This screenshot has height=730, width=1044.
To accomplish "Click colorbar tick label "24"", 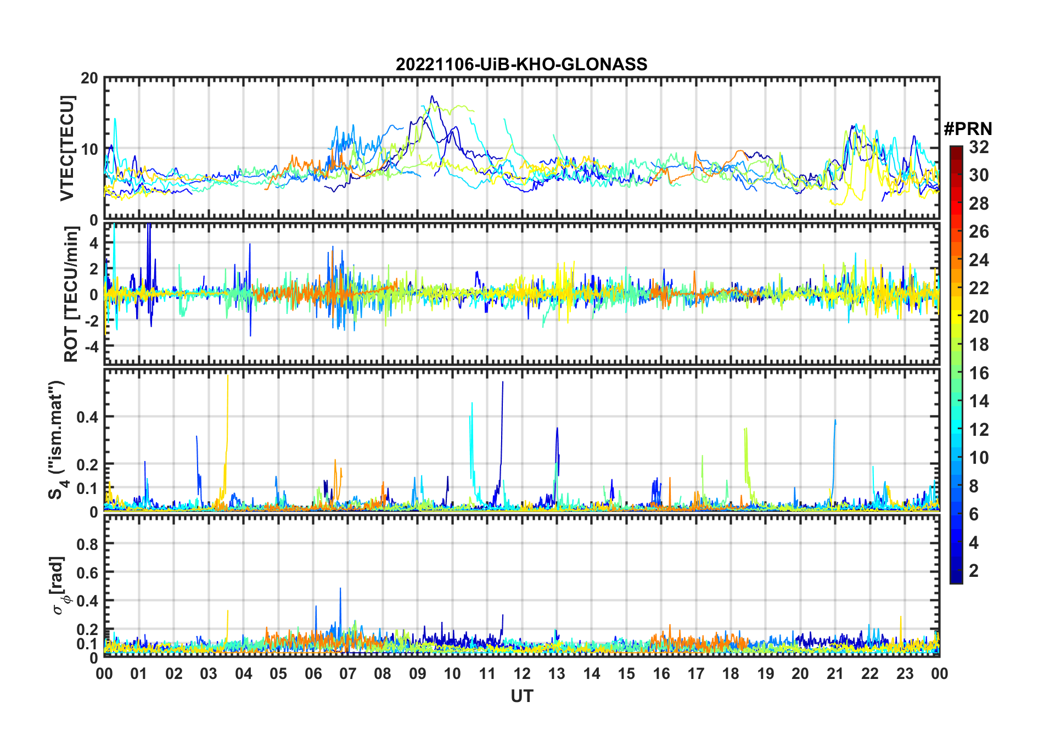I will [979, 260].
